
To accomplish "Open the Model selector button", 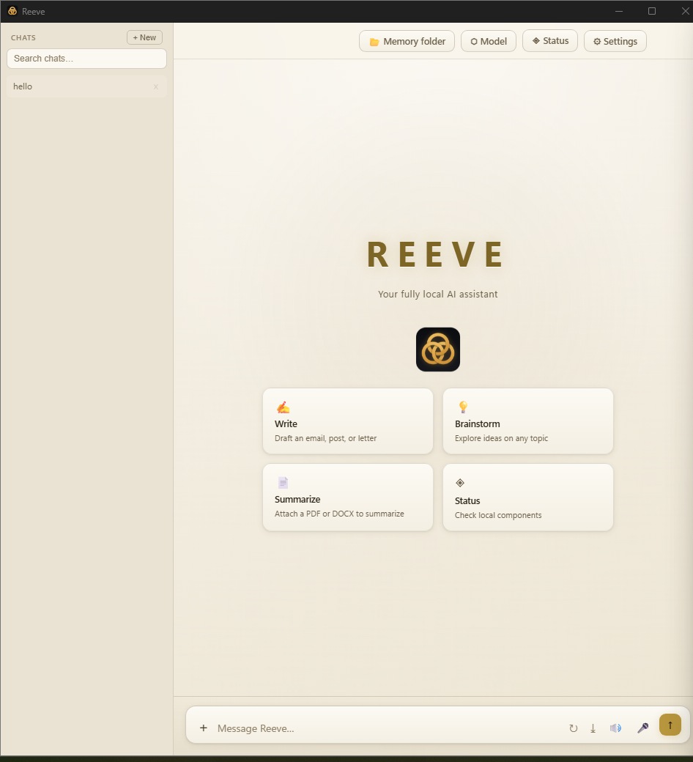I will tap(489, 41).
